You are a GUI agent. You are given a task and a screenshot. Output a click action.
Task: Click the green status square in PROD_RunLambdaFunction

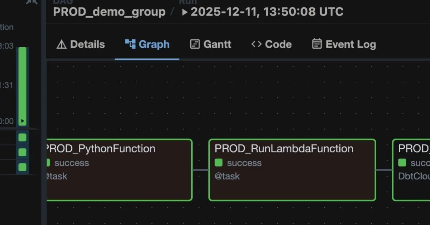219,163
